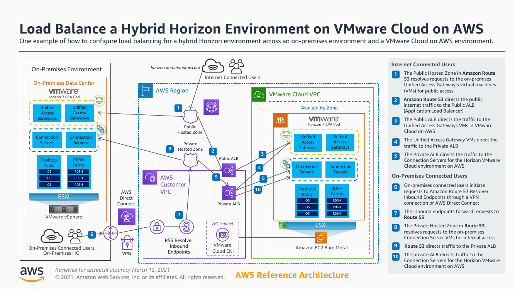The width and height of the screenshot is (515, 289).
Task: Click the on-premises VMware Horizon 7 CPA Pod logo
Action: point(64,94)
